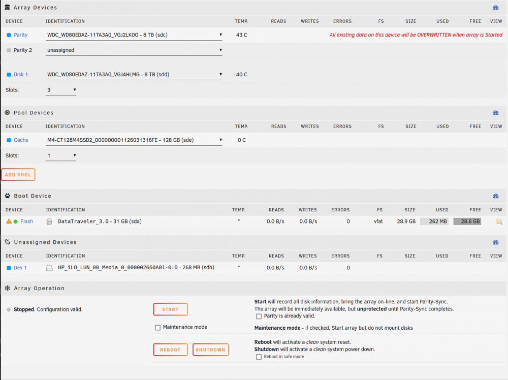This screenshot has width=508, height=380.
Task: Click the Pool Devices disc icon
Action: tap(7, 113)
